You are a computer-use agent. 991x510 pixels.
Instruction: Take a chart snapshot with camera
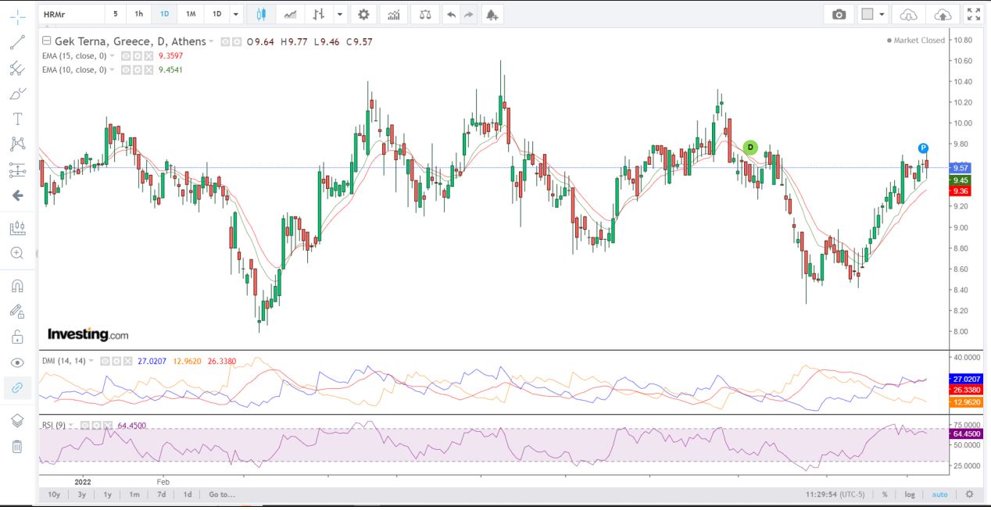839,14
